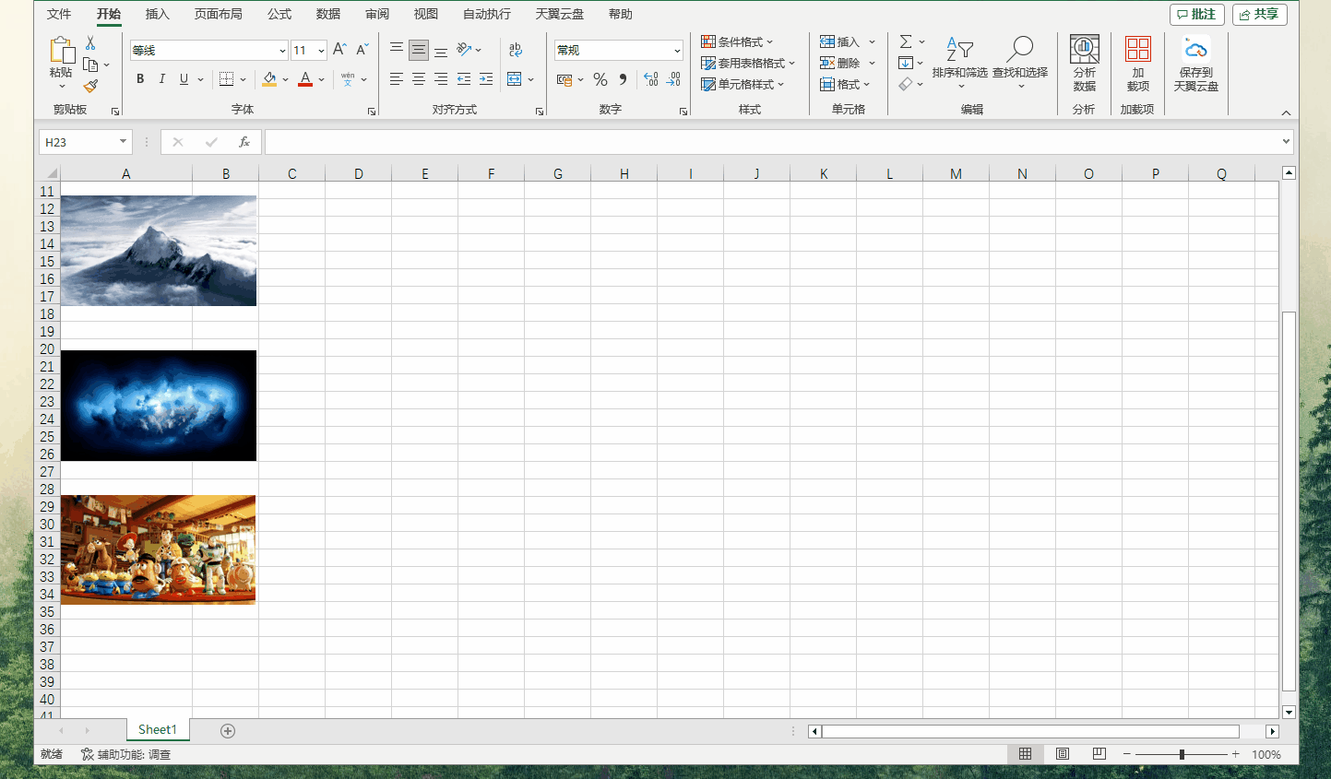
Task: Click the 共享 share button
Action: [1260, 14]
